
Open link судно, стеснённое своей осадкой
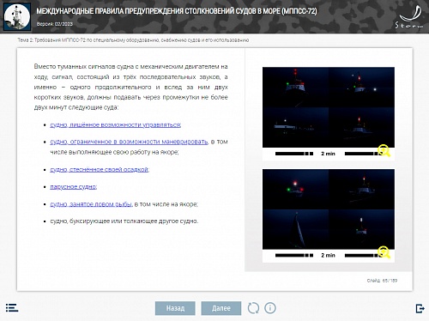(100, 170)
